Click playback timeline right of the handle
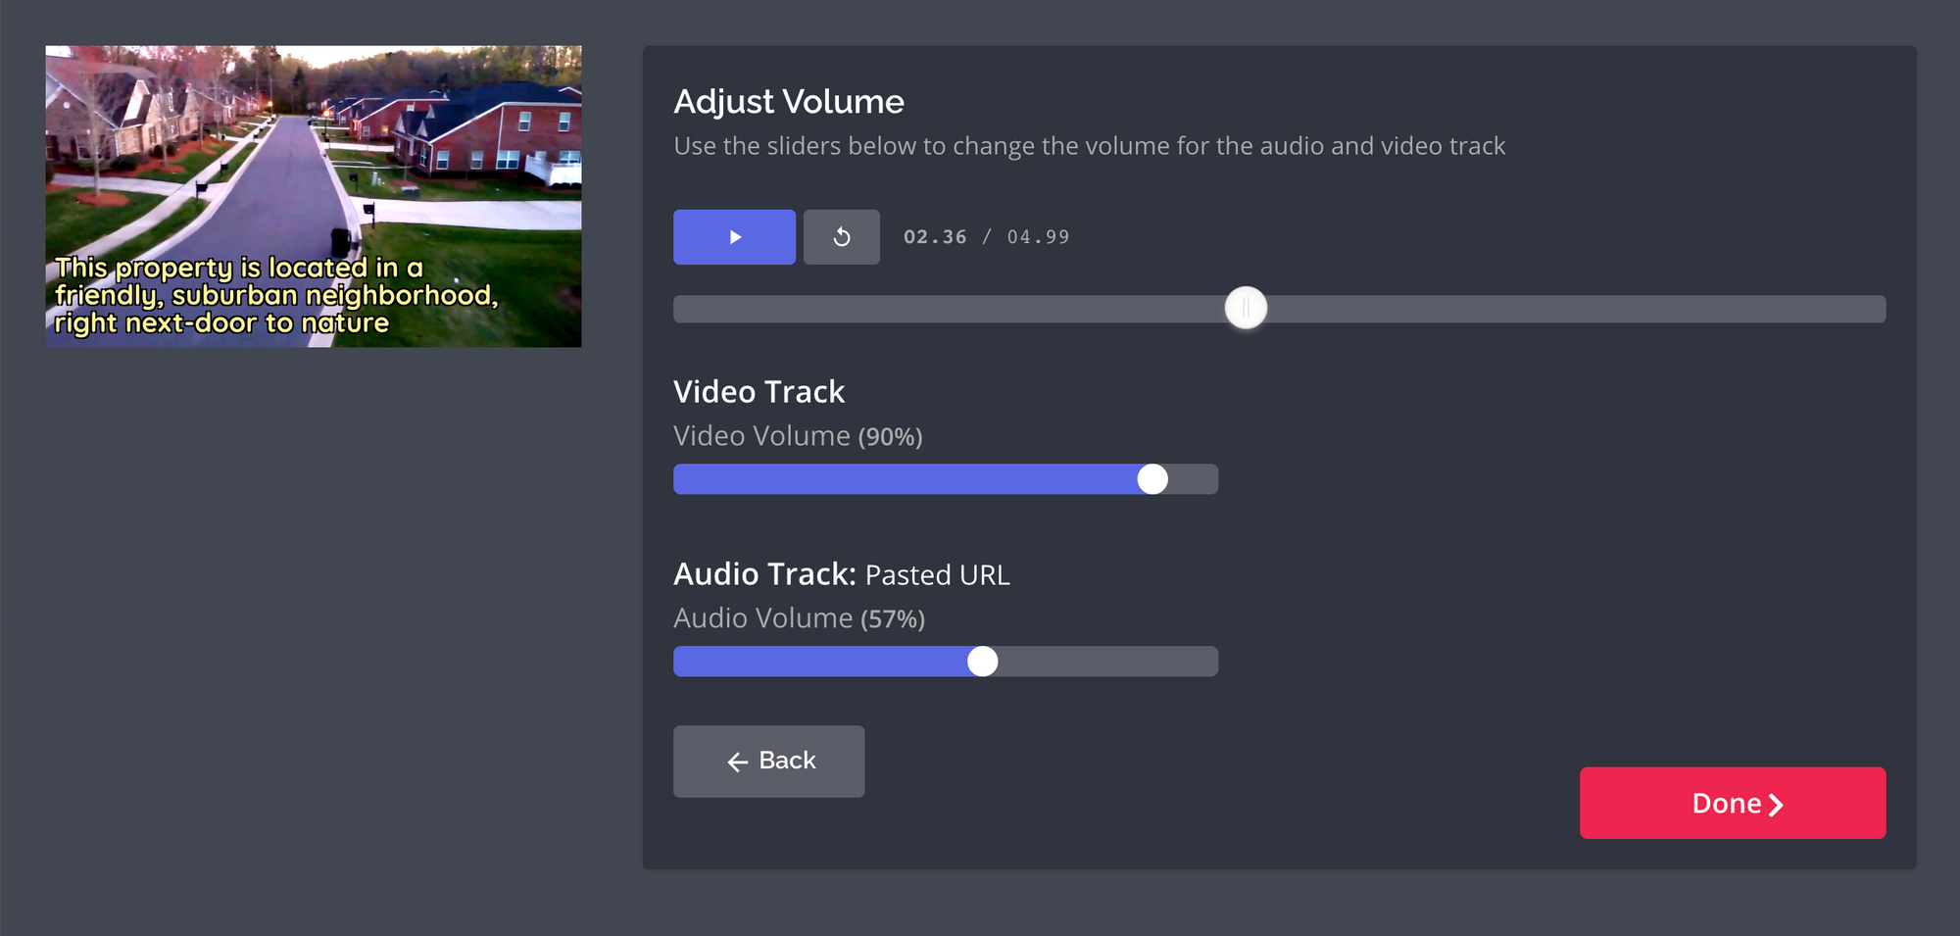The width and height of the screenshot is (1960, 936). click(1568, 309)
